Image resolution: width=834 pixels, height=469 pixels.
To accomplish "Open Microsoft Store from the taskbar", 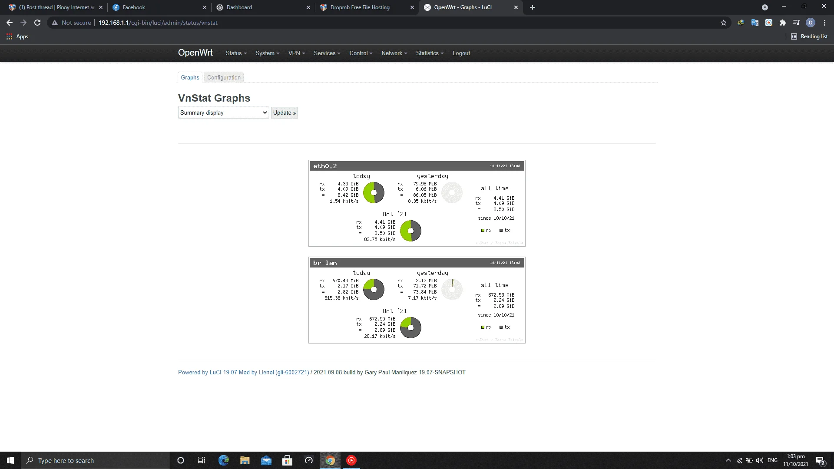I will point(287,460).
